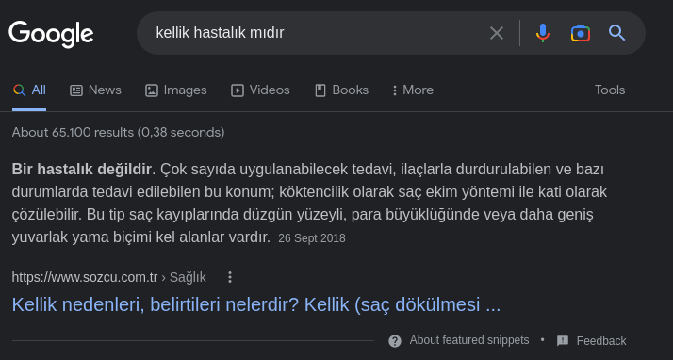Image resolution: width=673 pixels, height=360 pixels.
Task: Switch to the Videos tab
Action: [x=260, y=90]
